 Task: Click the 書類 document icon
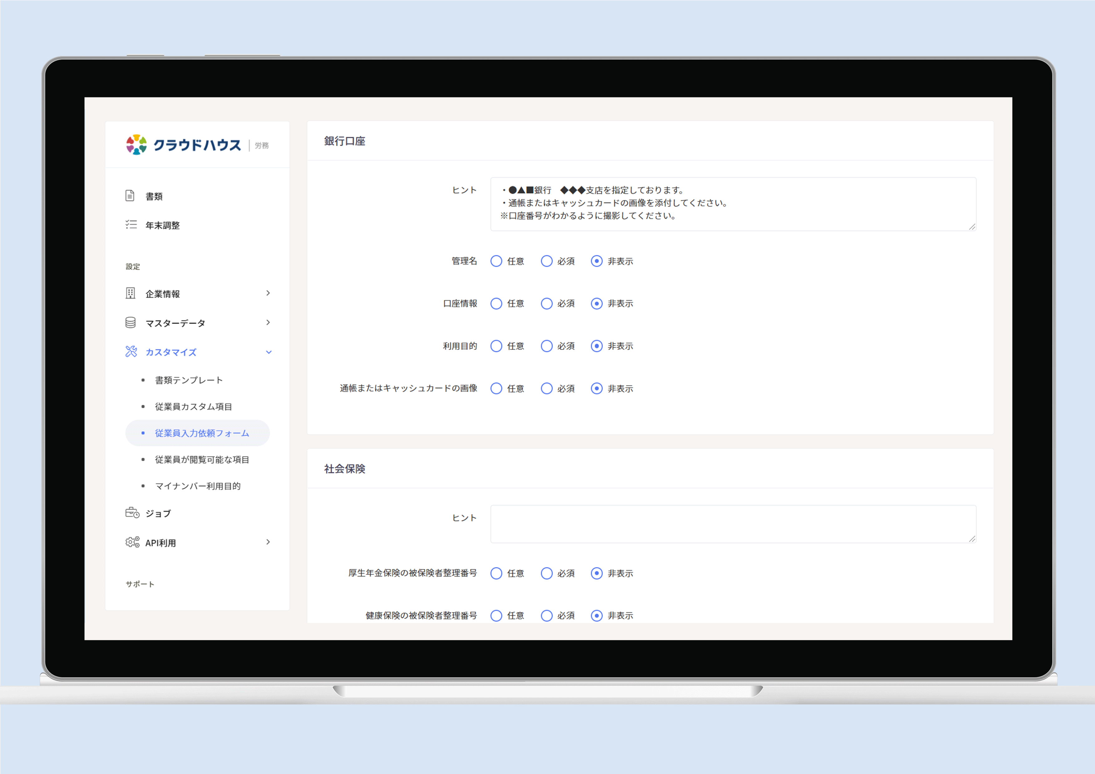[130, 196]
